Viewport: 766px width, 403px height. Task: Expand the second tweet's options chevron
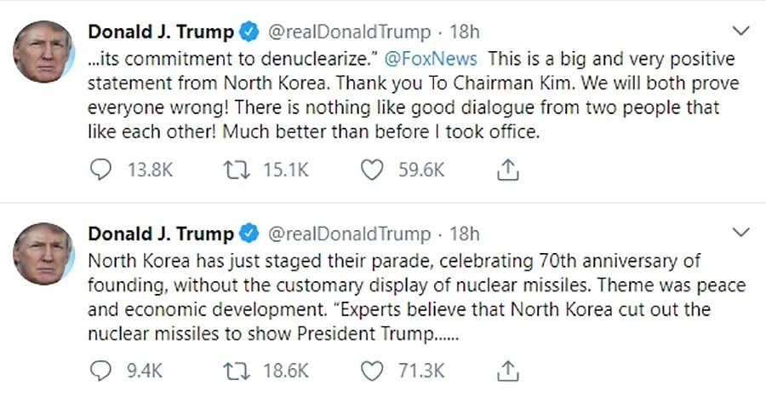tap(741, 232)
